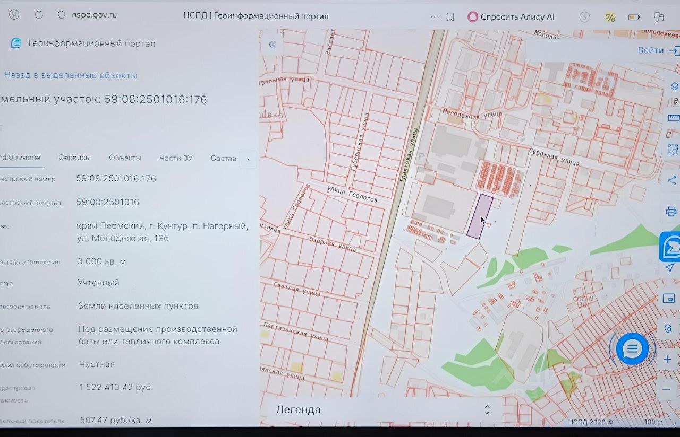
Task: Zoom out on the map
Action: coord(667,389)
